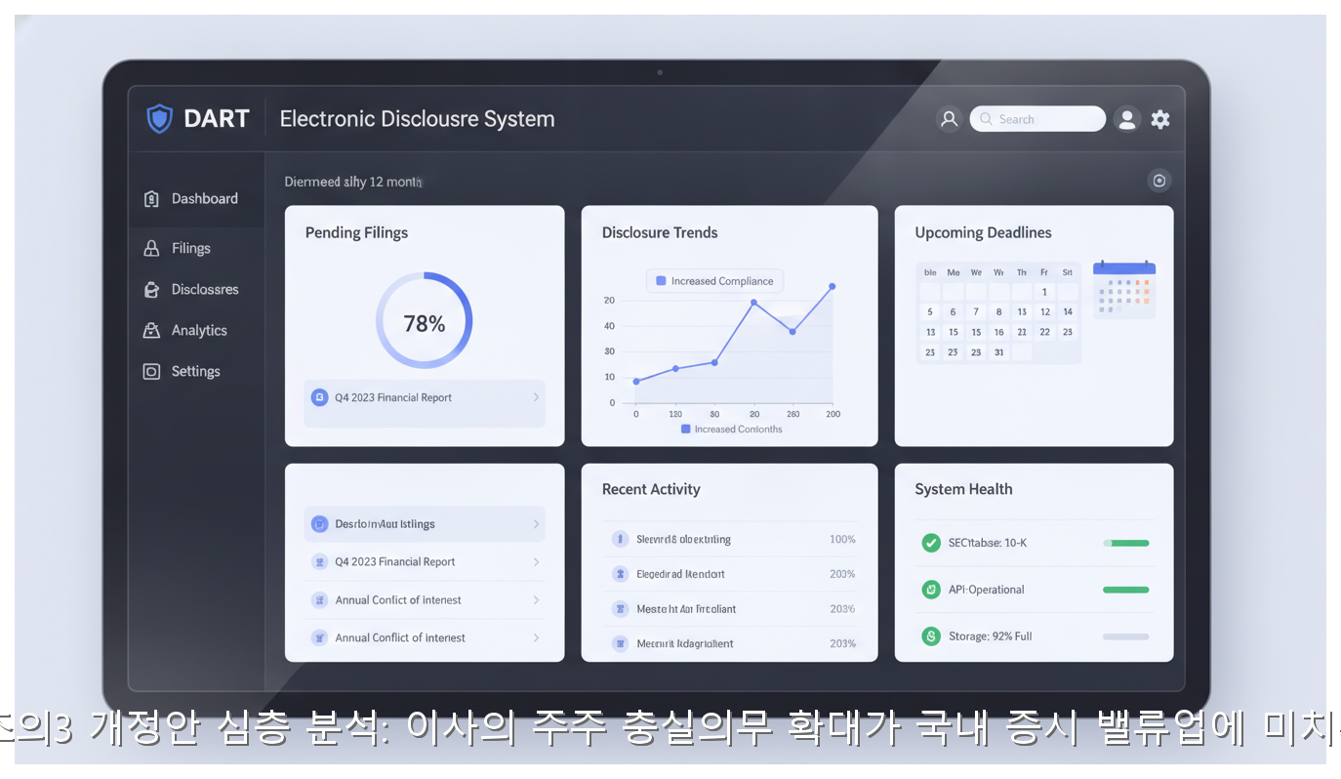Click the search magnifier icon
Screen dimensions: 1341x779
tap(987, 119)
